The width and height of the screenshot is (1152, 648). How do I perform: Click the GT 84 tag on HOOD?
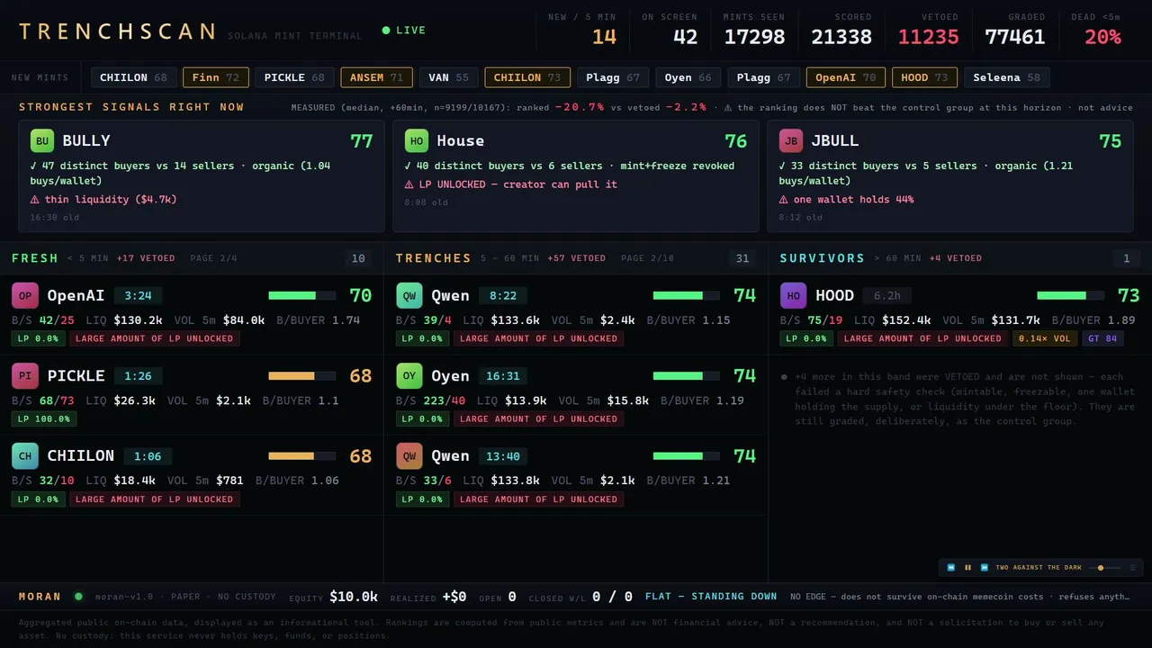[1102, 338]
